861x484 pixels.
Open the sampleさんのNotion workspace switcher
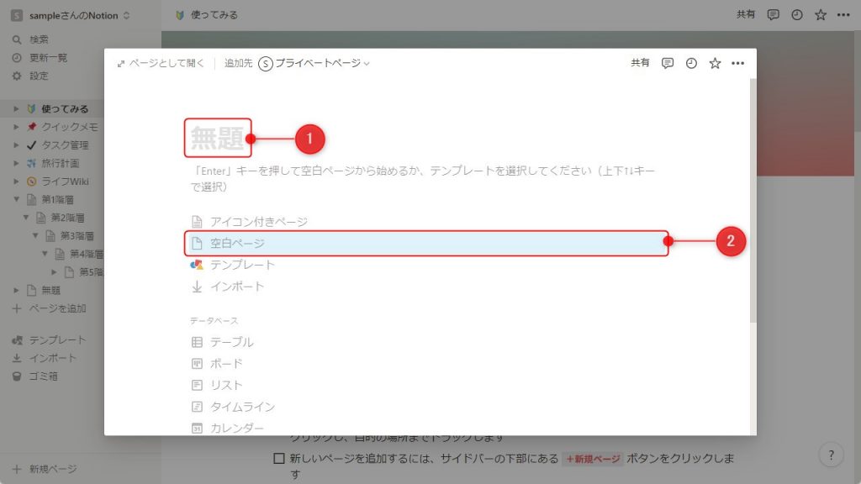coord(72,15)
